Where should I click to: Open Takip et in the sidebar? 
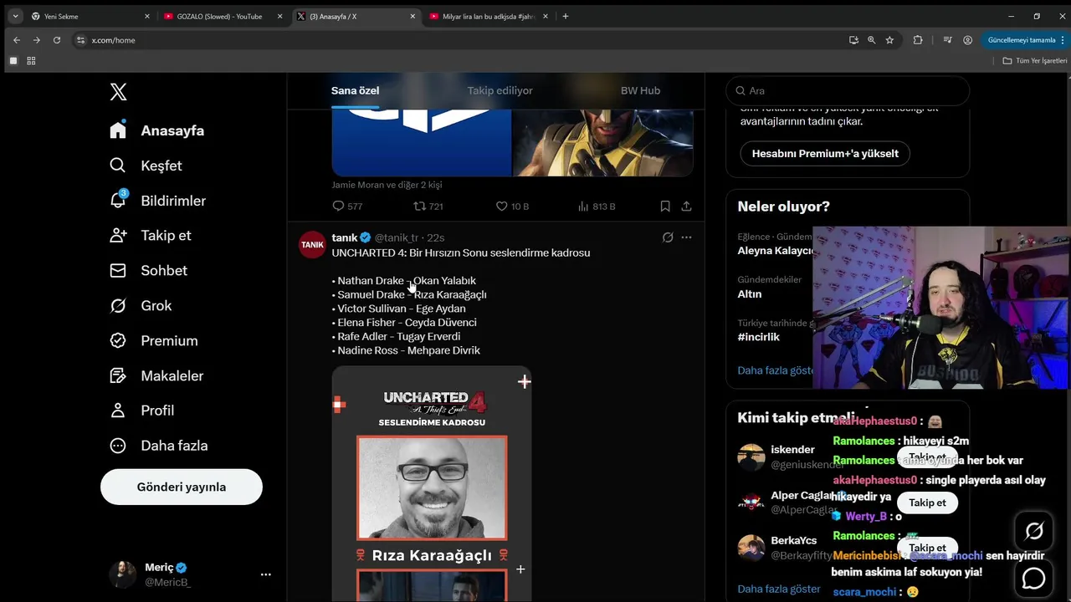[x=150, y=235]
